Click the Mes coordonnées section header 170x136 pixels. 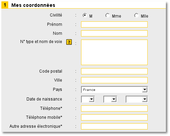33,5
